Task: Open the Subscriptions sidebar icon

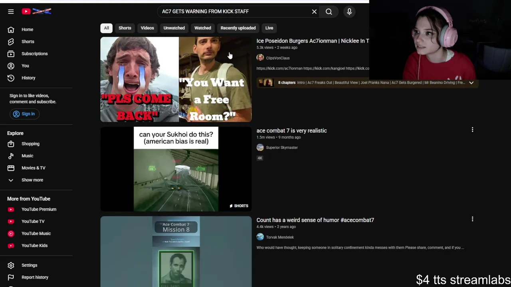Action: pyautogui.click(x=11, y=54)
